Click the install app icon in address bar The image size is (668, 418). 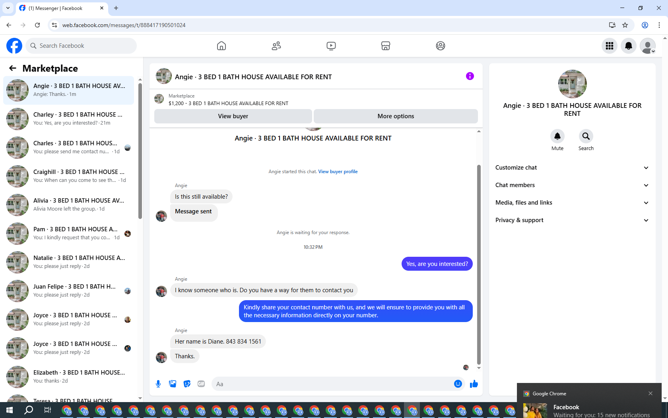pyautogui.click(x=612, y=25)
